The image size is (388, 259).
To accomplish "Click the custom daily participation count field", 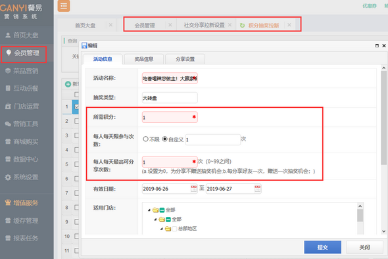I will click(x=213, y=139).
